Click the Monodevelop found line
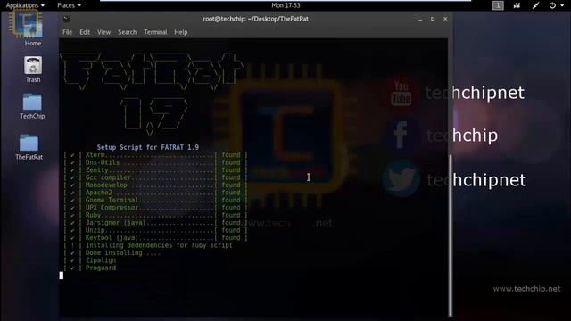 click(155, 185)
